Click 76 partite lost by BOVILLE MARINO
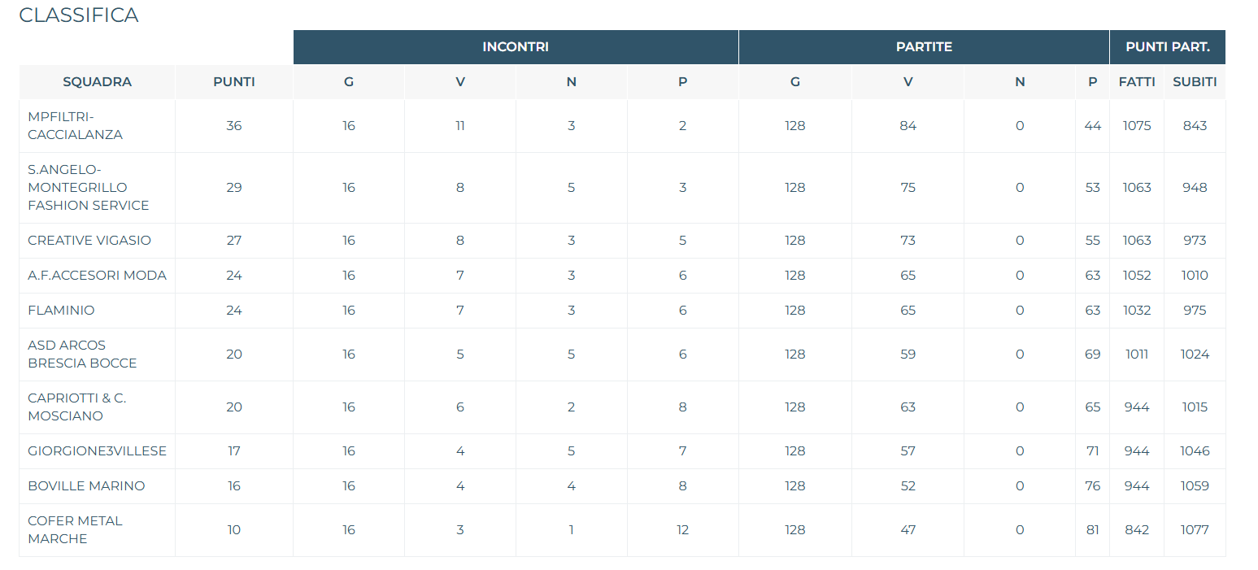Viewport: 1258px width, 570px height. tap(1092, 486)
